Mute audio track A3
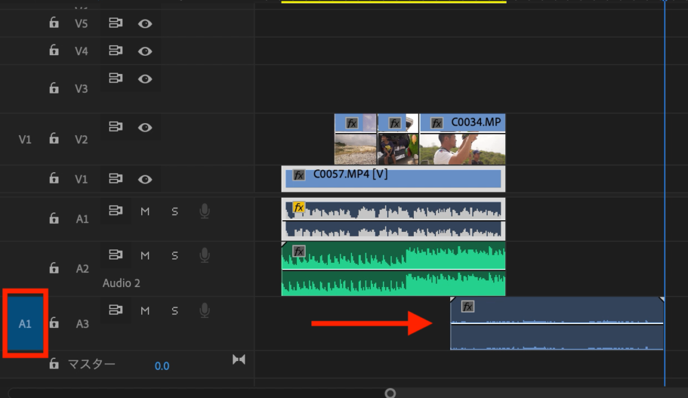688x398 pixels. (x=145, y=311)
